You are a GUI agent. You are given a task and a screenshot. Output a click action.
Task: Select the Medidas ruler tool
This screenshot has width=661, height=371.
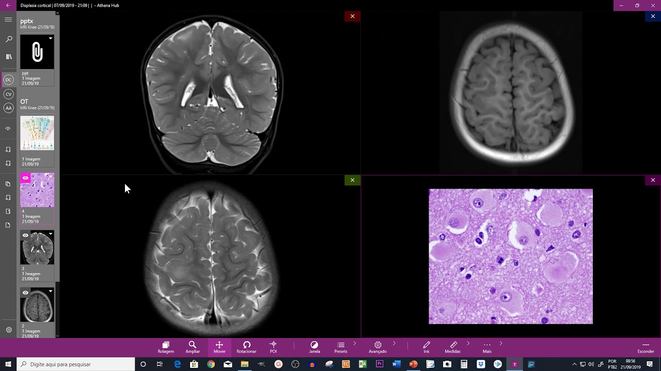pyautogui.click(x=453, y=347)
